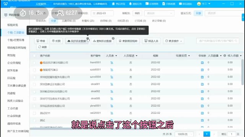Open personnel table icon for ybns0001 row
Image resolution: width=245 pixels, height=137 pixels.
click(111, 106)
